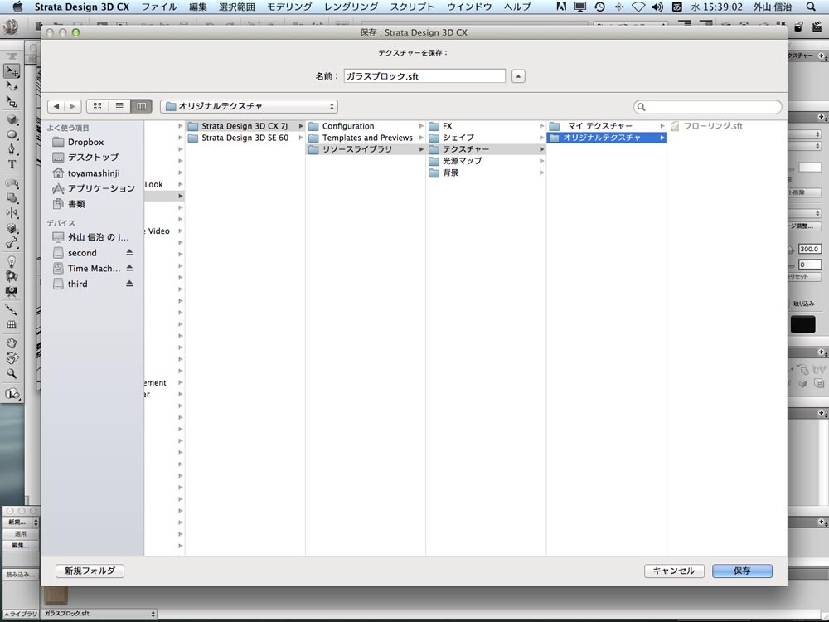Select the Hand pan tool
The width and height of the screenshot is (829, 622).
click(12, 343)
